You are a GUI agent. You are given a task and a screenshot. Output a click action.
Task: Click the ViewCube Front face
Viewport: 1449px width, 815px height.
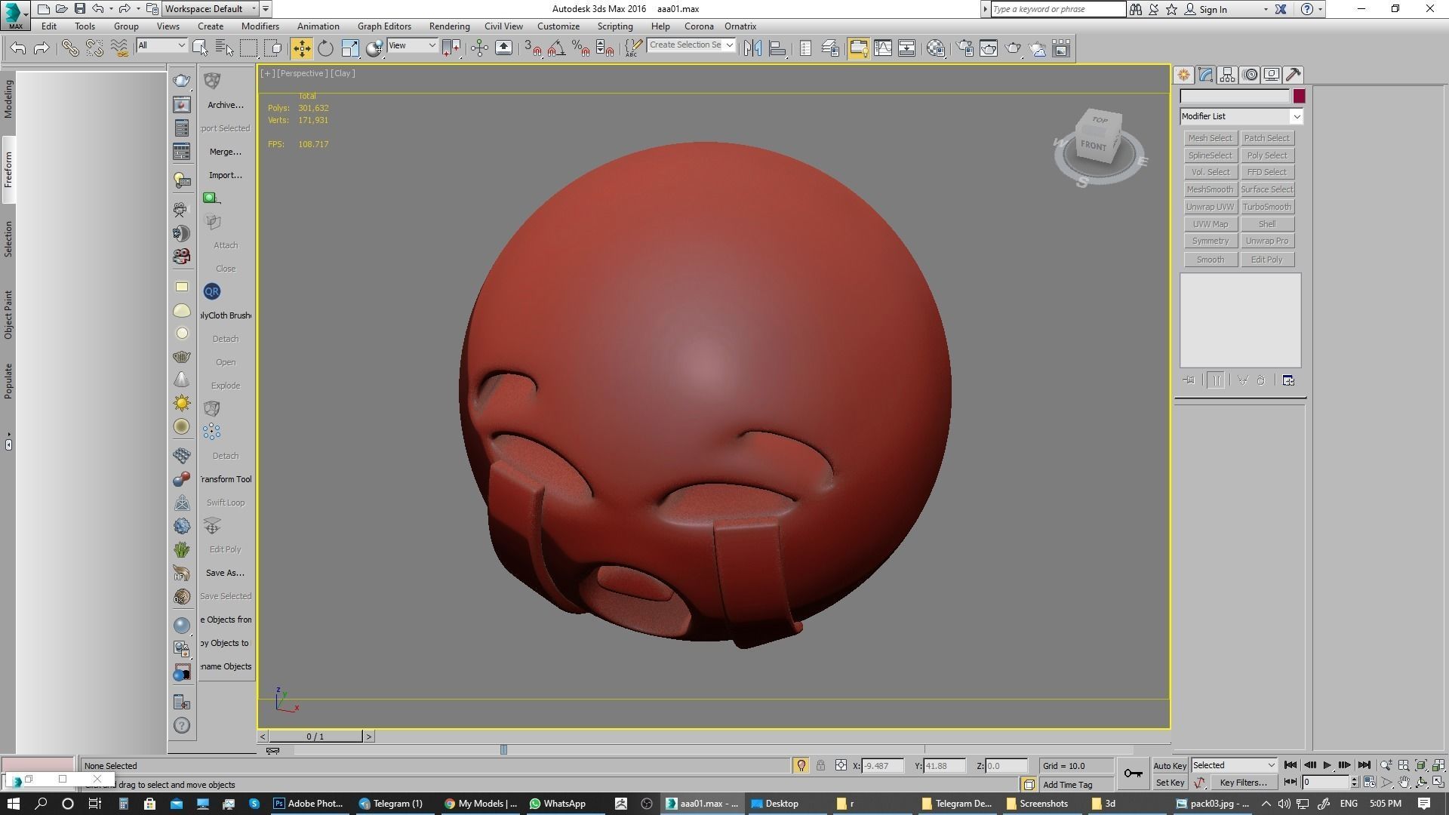(x=1094, y=145)
